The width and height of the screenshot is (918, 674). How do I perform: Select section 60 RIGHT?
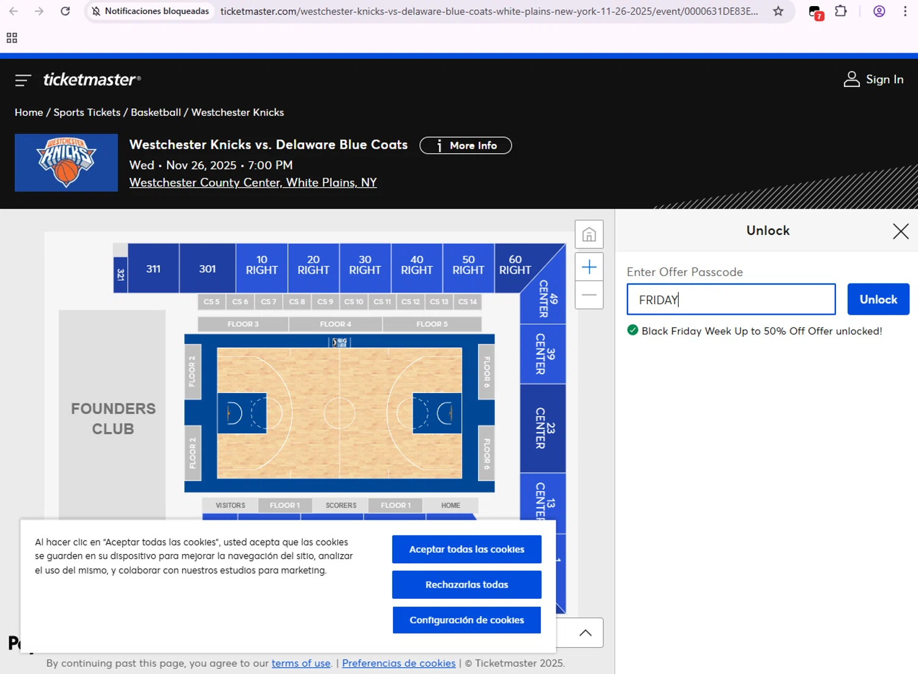pos(515,265)
